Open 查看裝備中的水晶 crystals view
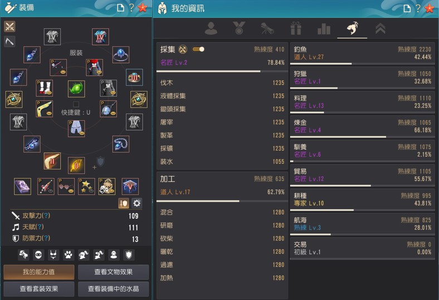This screenshot has height=300, width=439. (x=114, y=289)
